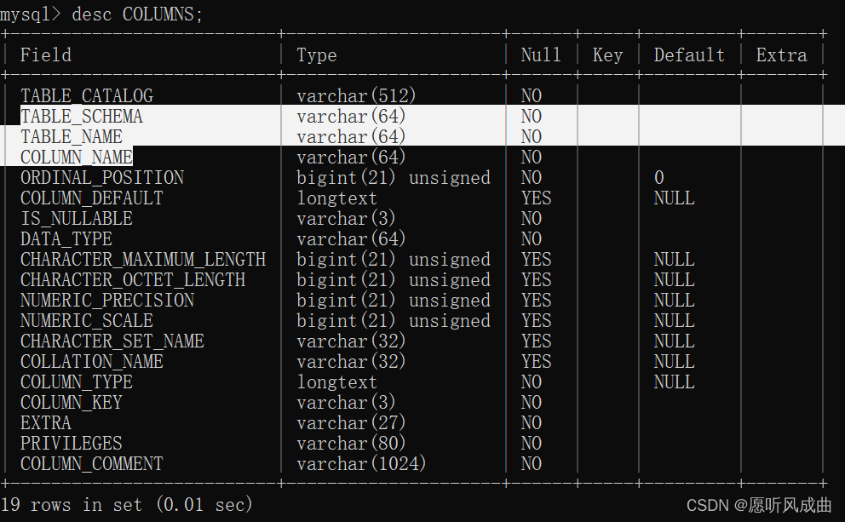Select the Default header text
Screen dimensions: 845x522
point(689,55)
